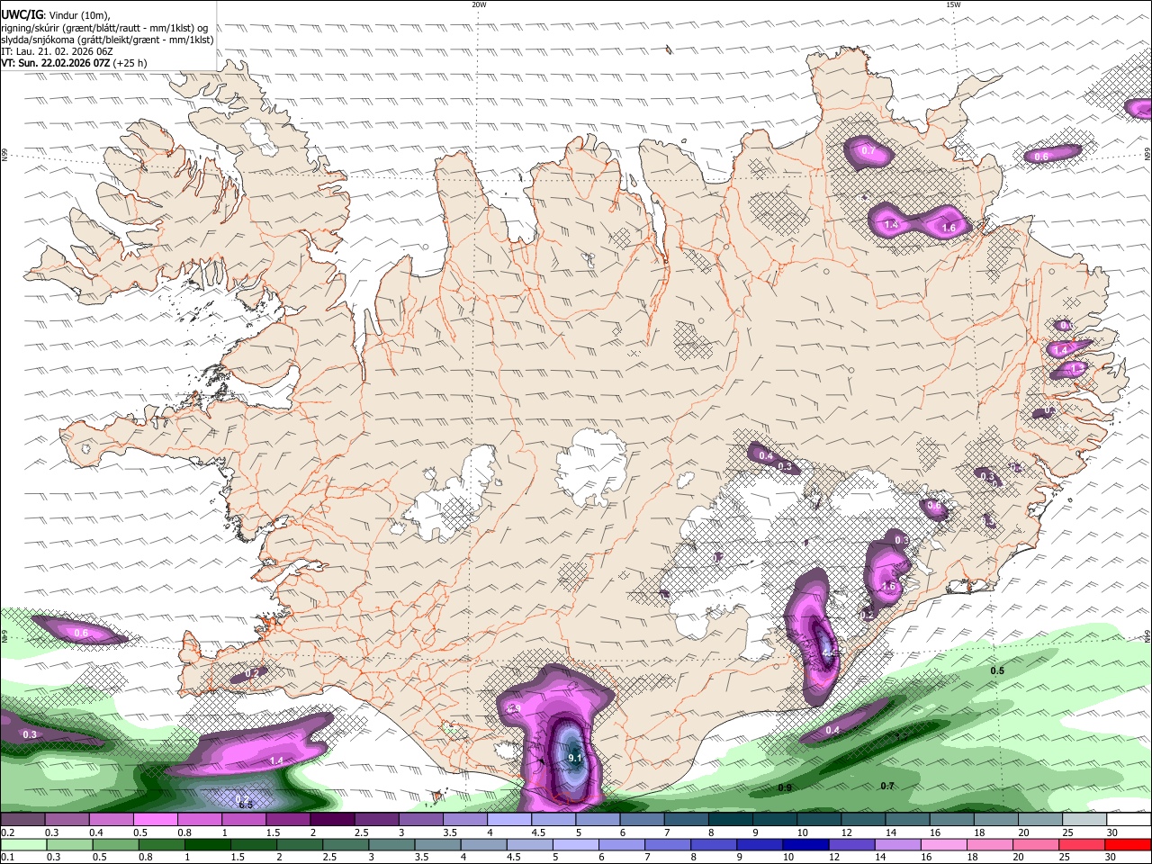Click the UWC/IG title text
Screen dimensions: 1152x864
tap(22, 15)
